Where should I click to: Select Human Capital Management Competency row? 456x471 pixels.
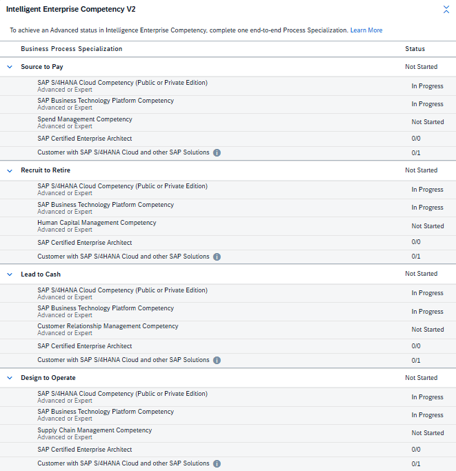(97, 223)
